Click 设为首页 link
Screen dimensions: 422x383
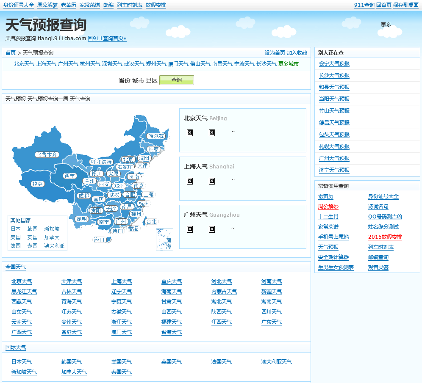click(x=275, y=53)
